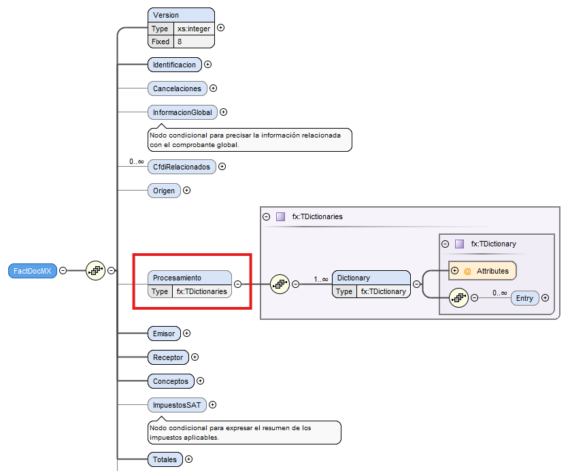Screen dimensions: 570x471
Task: Select the Emisor element
Action: point(164,334)
